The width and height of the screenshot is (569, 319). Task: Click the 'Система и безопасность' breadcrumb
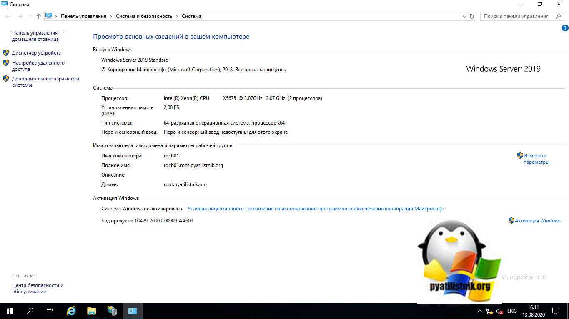coord(144,16)
